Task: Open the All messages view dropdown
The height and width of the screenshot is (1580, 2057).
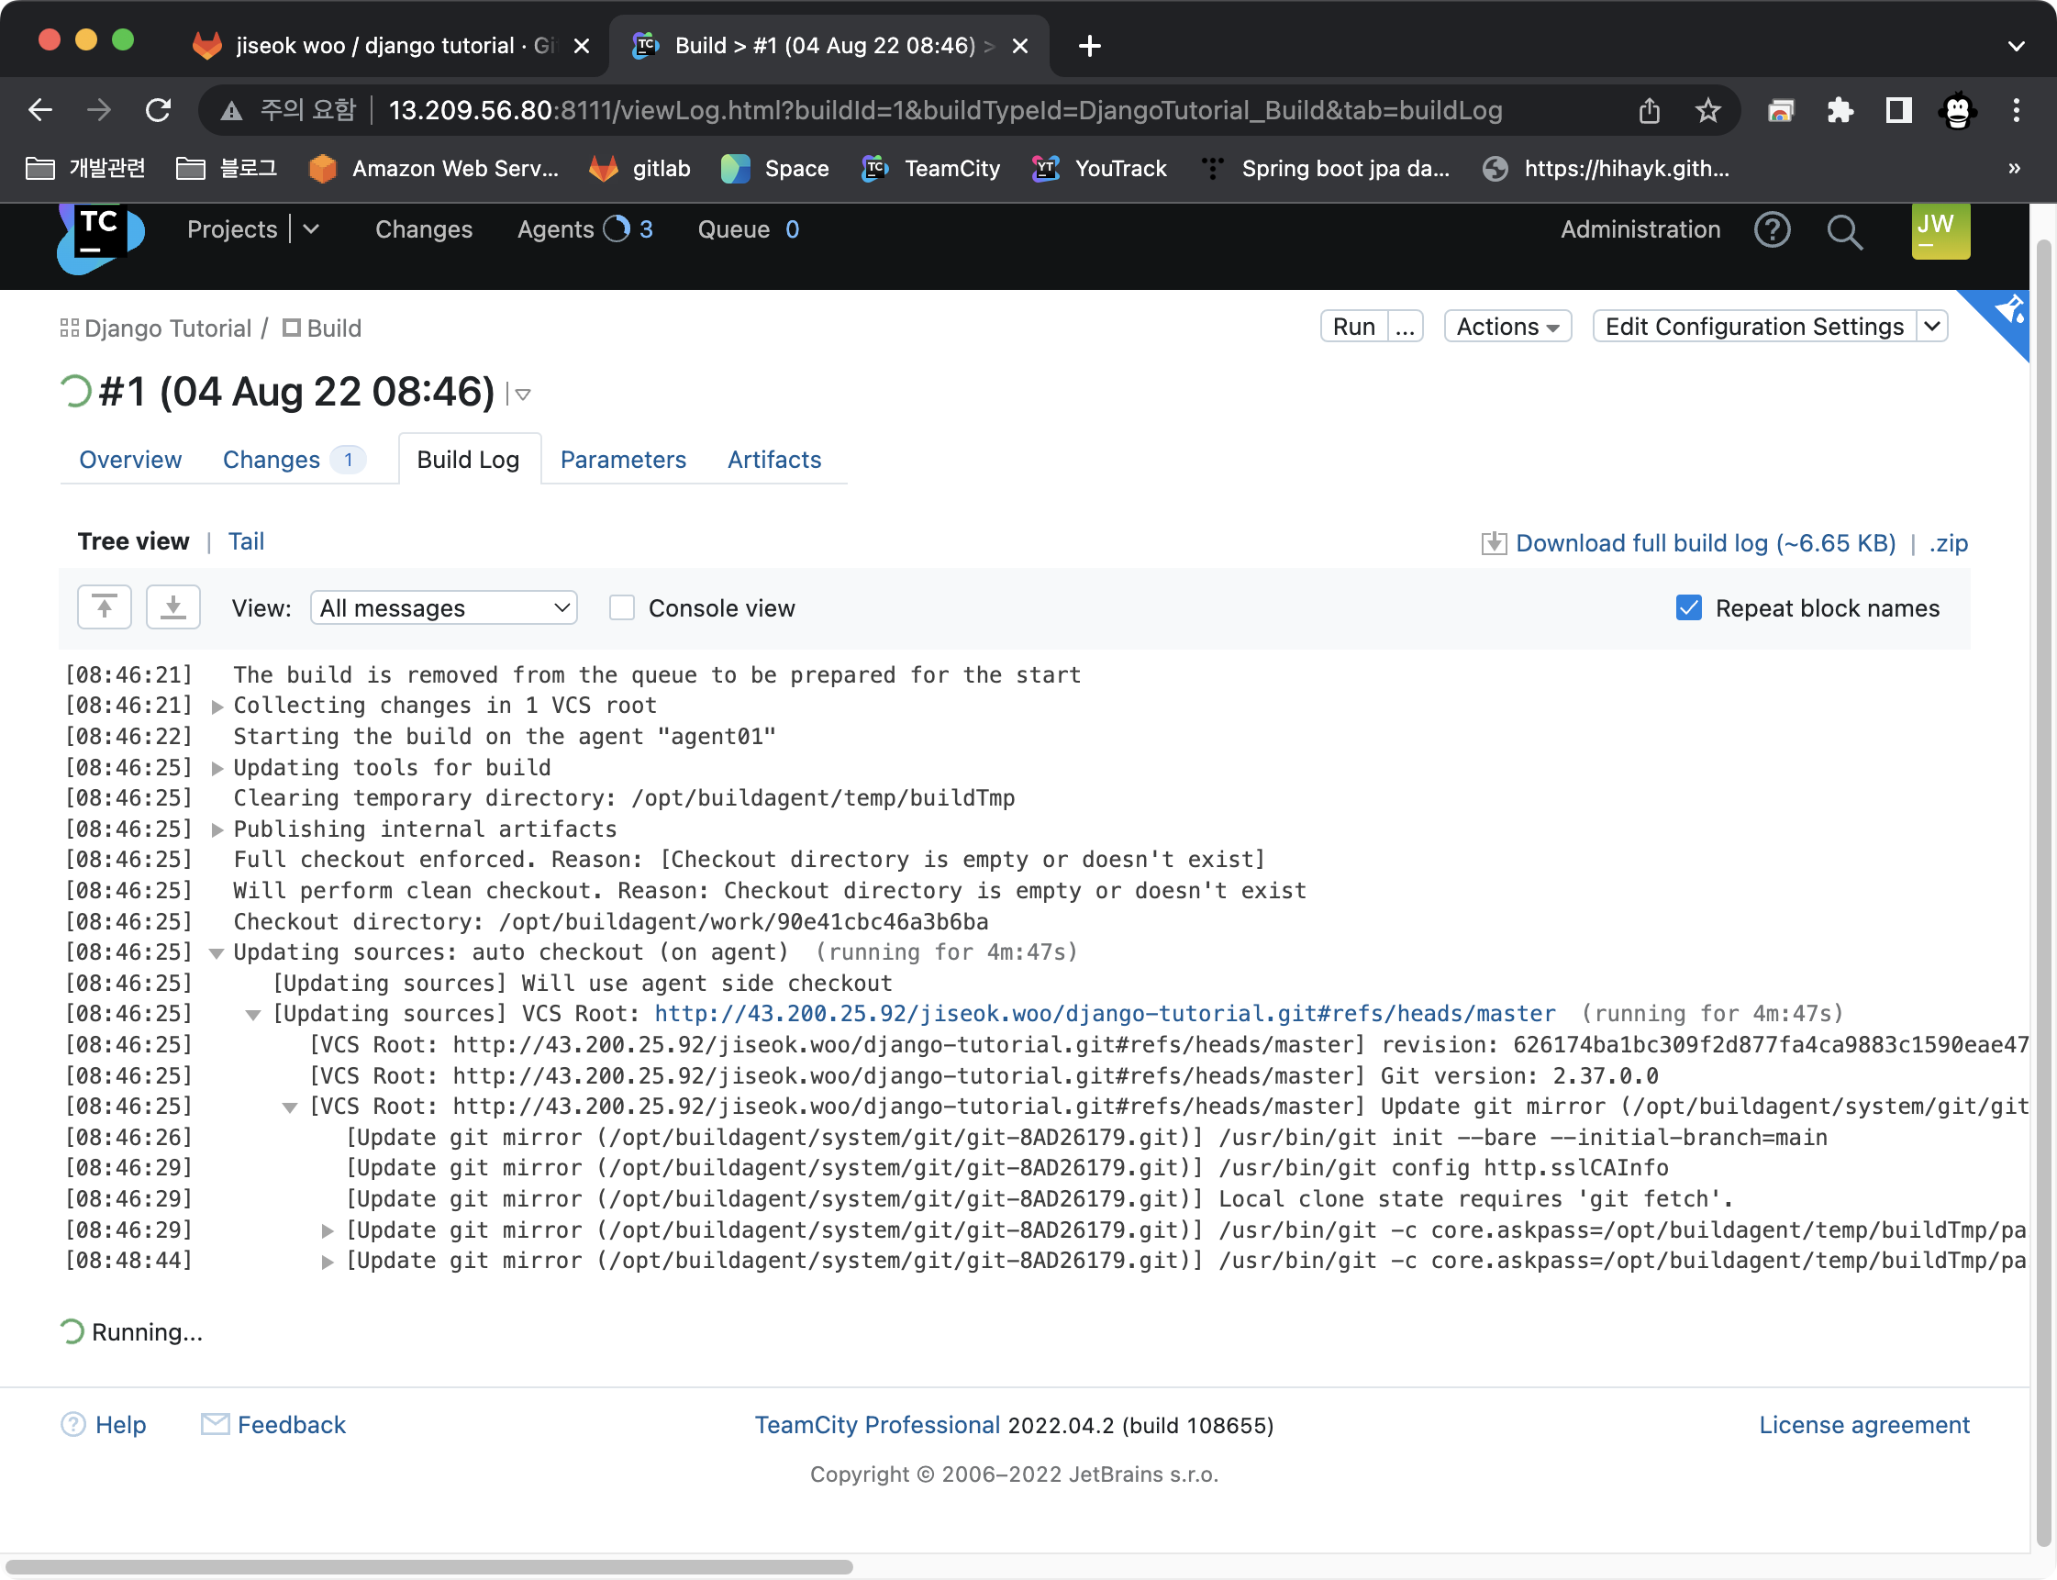Action: click(444, 607)
